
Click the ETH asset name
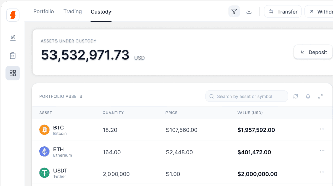tap(59, 149)
